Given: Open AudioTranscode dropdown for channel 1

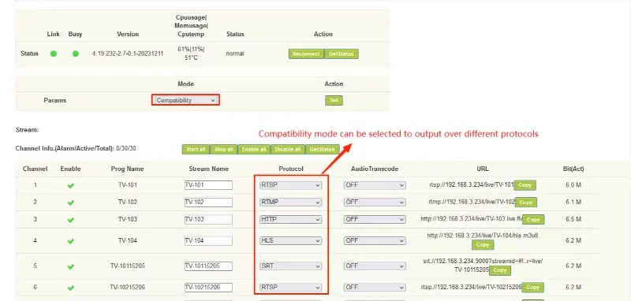Looking at the screenshot, I should 375,185.
